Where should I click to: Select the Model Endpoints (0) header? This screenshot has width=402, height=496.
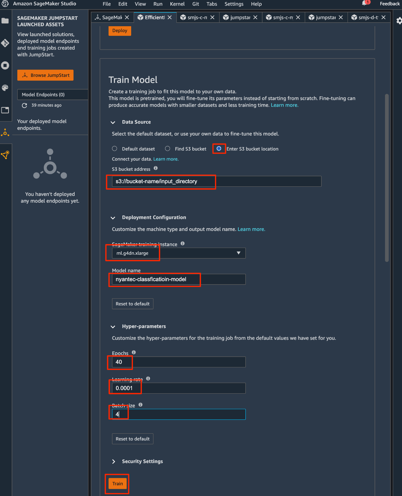coord(53,95)
